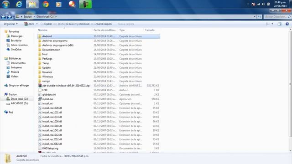The width and height of the screenshot is (292, 164).
Task: Sort by Fecha de modificación column
Action: tap(105, 30)
